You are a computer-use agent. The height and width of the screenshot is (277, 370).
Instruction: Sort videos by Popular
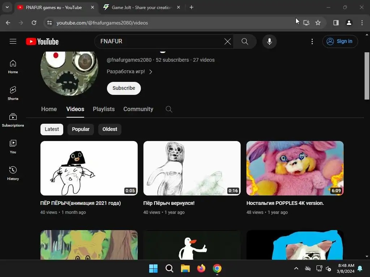click(x=81, y=129)
